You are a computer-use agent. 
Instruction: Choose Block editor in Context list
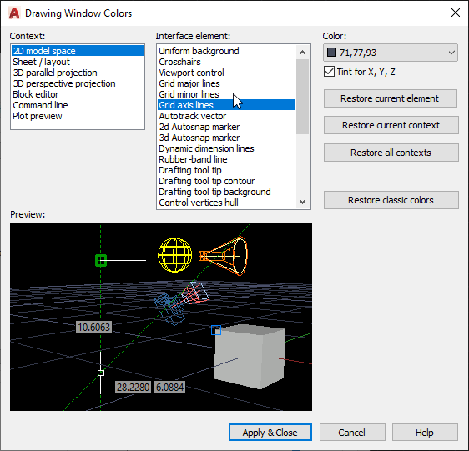[36, 94]
